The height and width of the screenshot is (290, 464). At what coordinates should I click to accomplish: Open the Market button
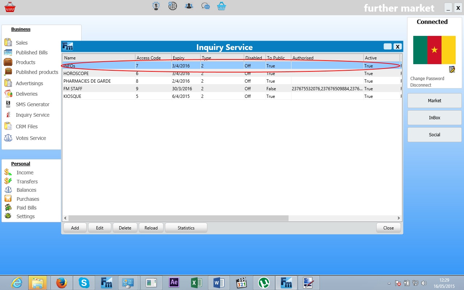[435, 100]
